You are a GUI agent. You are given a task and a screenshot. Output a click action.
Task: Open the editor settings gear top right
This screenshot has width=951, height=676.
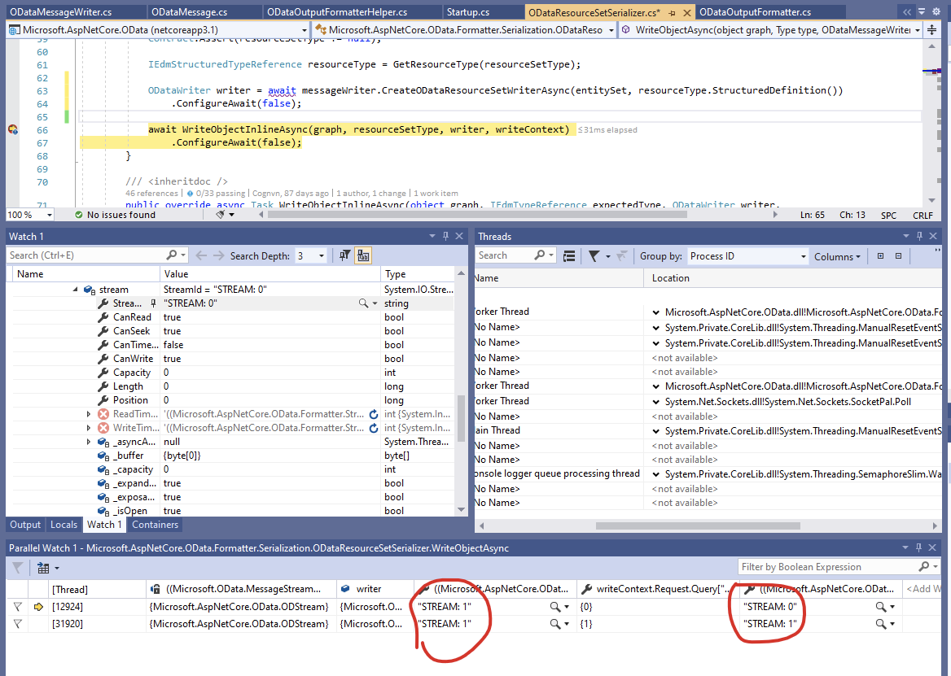936,11
